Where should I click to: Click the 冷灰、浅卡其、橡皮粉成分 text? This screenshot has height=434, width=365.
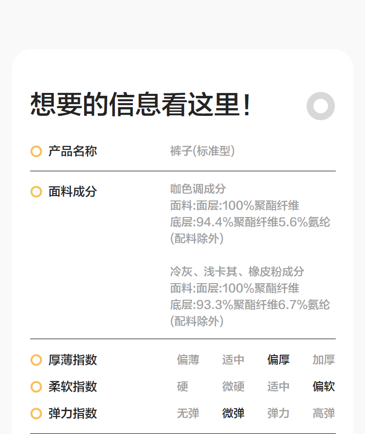[x=237, y=271]
